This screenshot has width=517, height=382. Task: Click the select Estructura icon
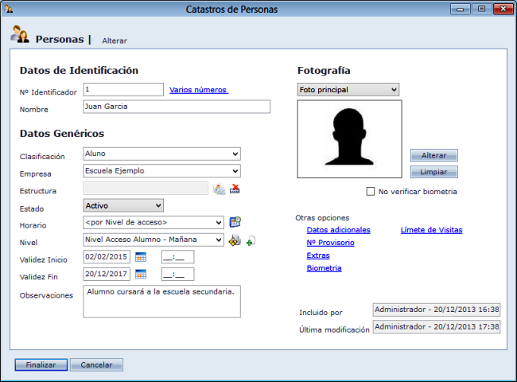219,189
